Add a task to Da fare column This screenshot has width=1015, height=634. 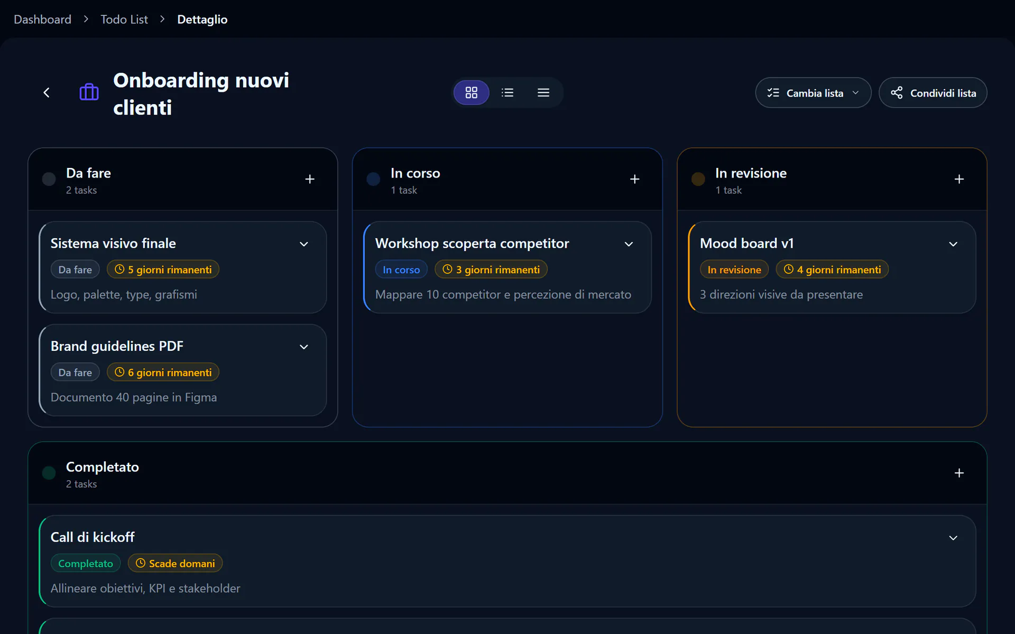pos(310,179)
